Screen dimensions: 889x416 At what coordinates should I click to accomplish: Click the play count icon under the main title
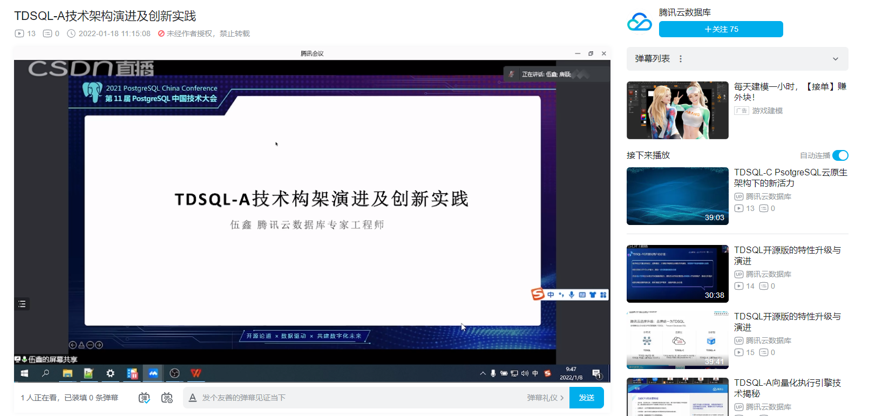pos(19,33)
